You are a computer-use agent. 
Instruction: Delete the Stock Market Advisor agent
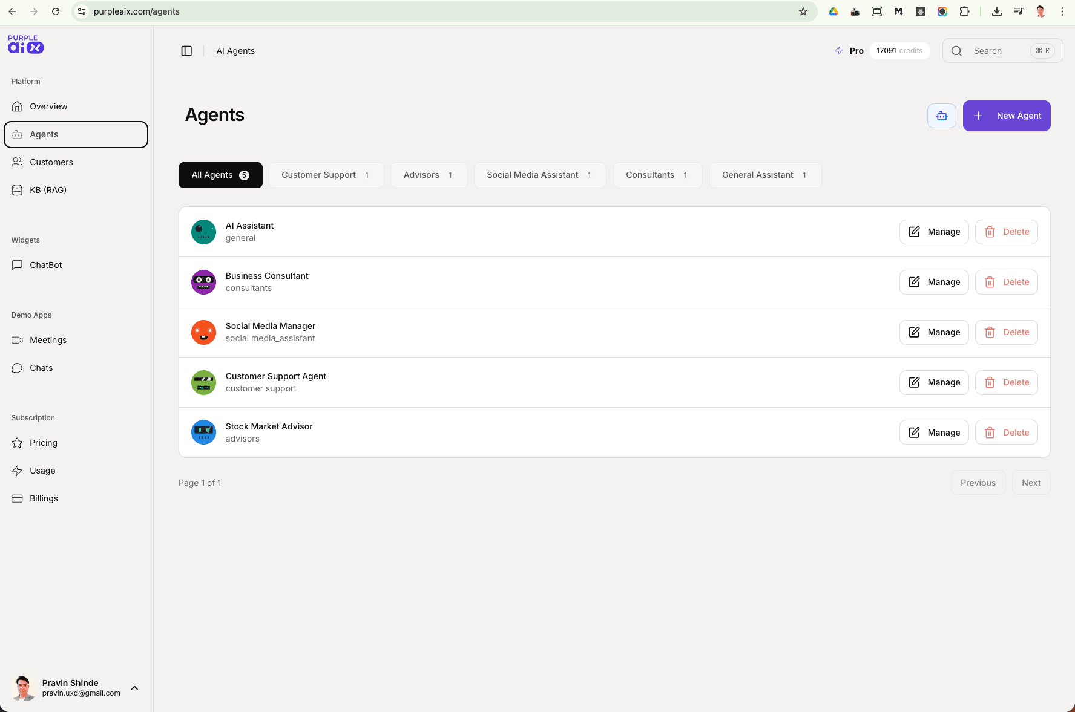point(1007,432)
